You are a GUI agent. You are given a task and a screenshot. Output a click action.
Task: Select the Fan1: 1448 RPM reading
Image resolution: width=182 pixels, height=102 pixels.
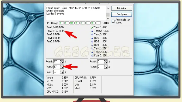[x=55, y=27]
